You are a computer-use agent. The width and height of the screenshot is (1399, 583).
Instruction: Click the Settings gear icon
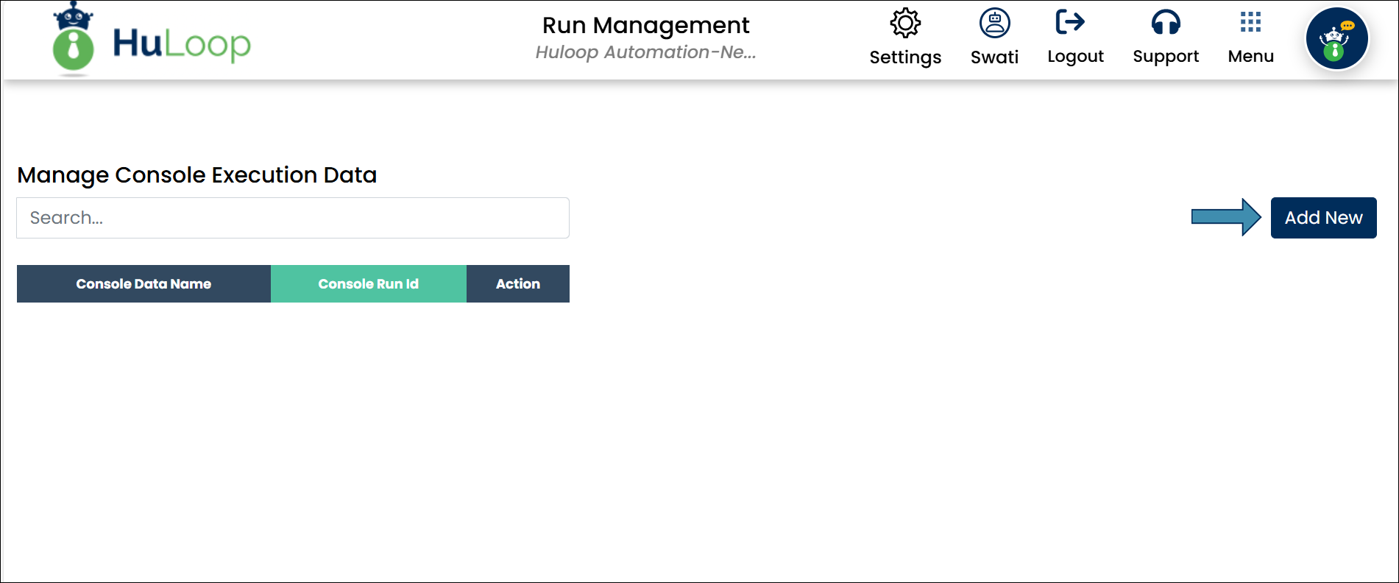pyautogui.click(x=905, y=24)
